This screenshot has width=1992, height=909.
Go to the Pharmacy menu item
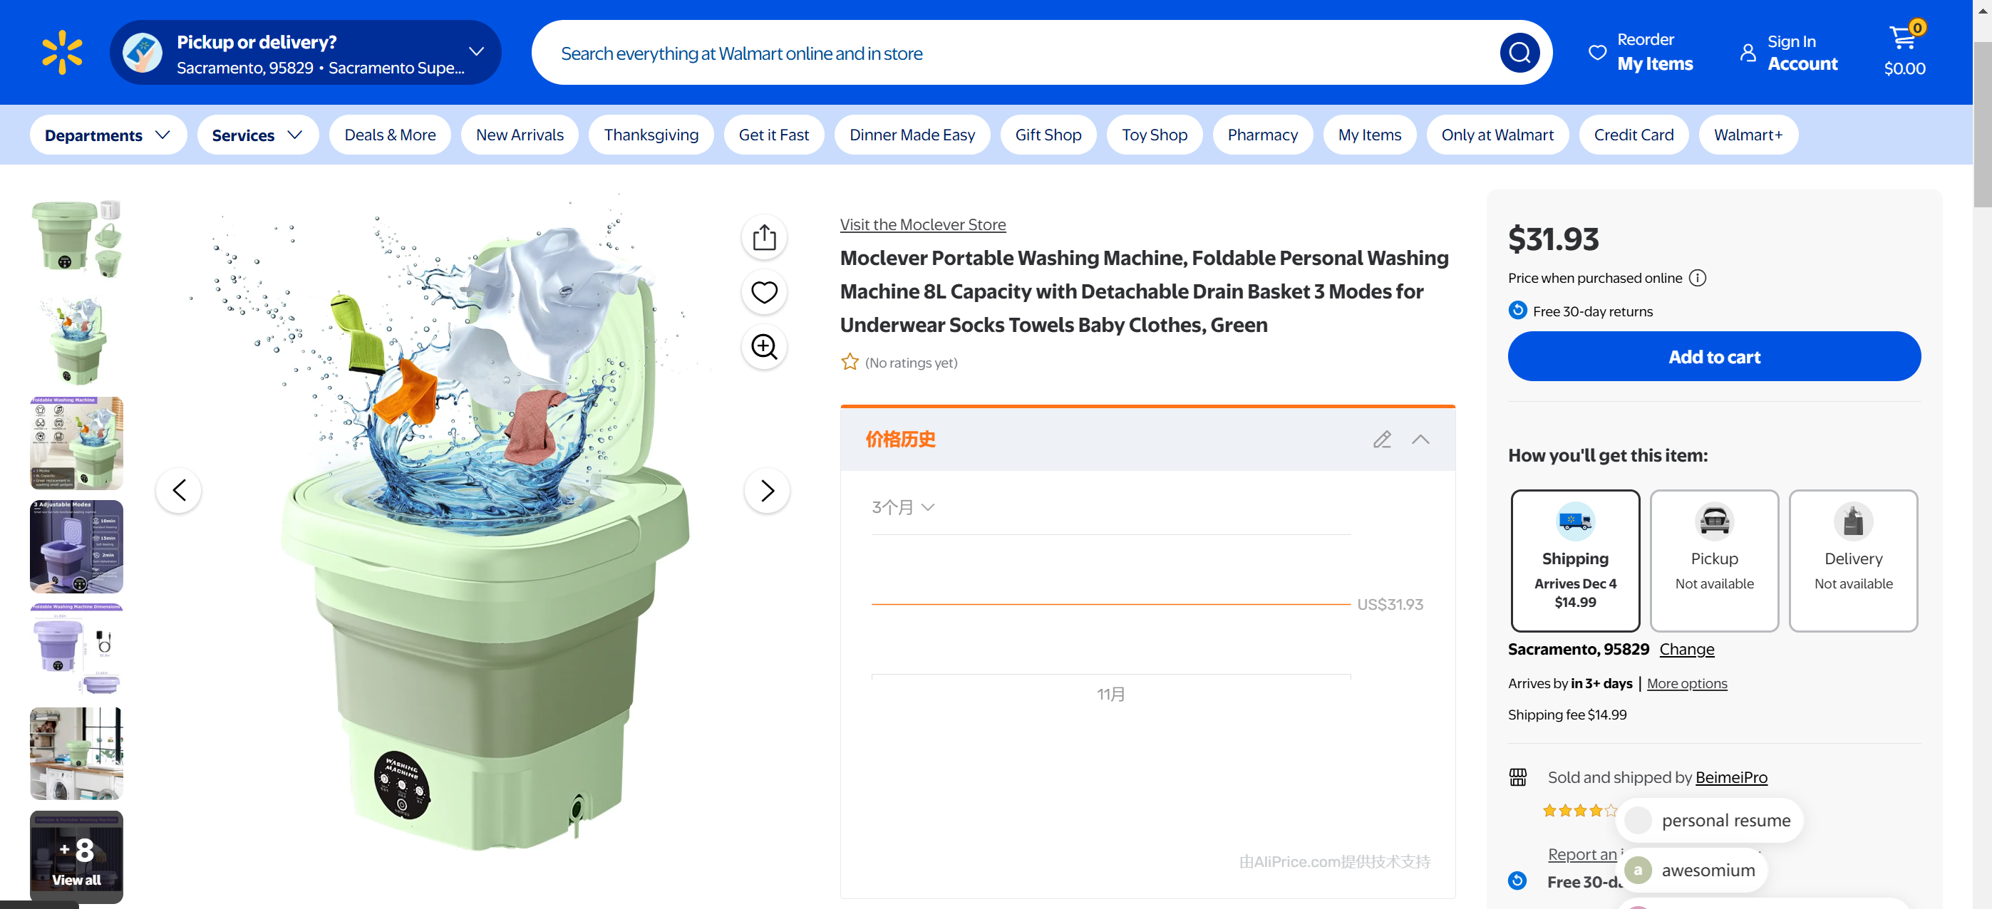1262,135
